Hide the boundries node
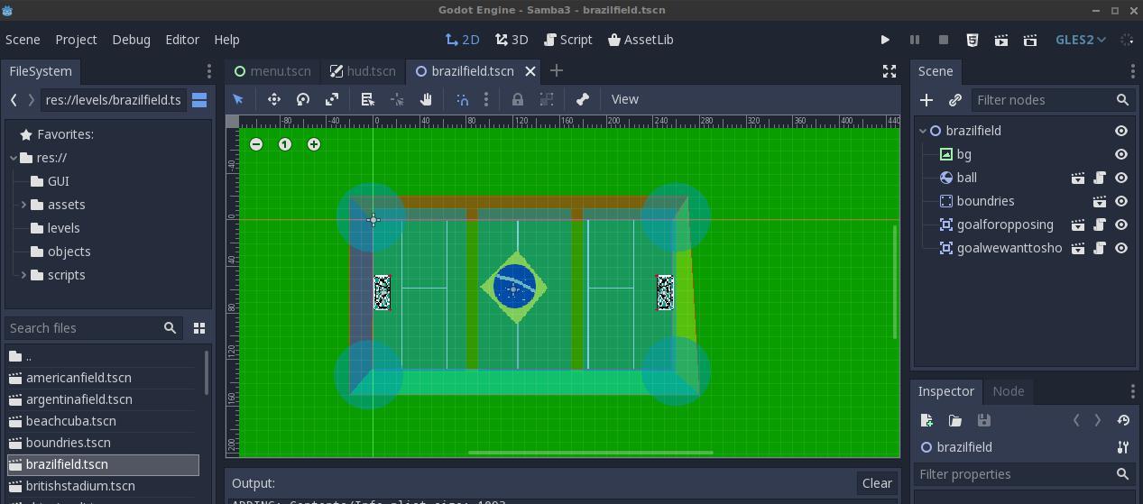1143x504 pixels. click(1121, 201)
